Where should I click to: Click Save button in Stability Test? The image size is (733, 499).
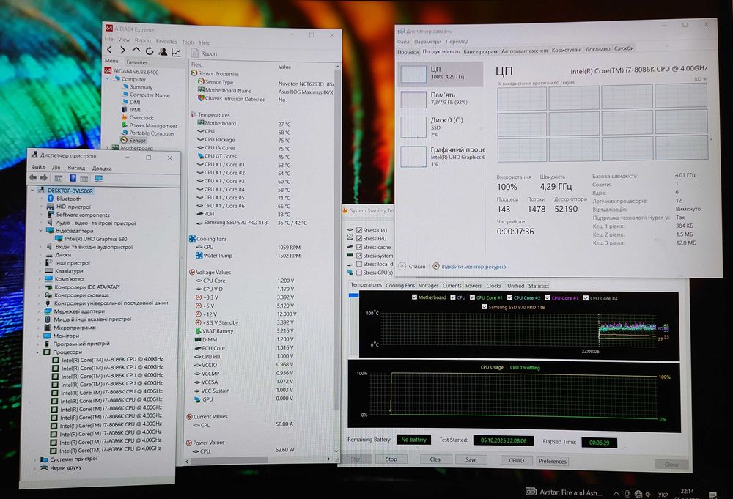coord(471,459)
